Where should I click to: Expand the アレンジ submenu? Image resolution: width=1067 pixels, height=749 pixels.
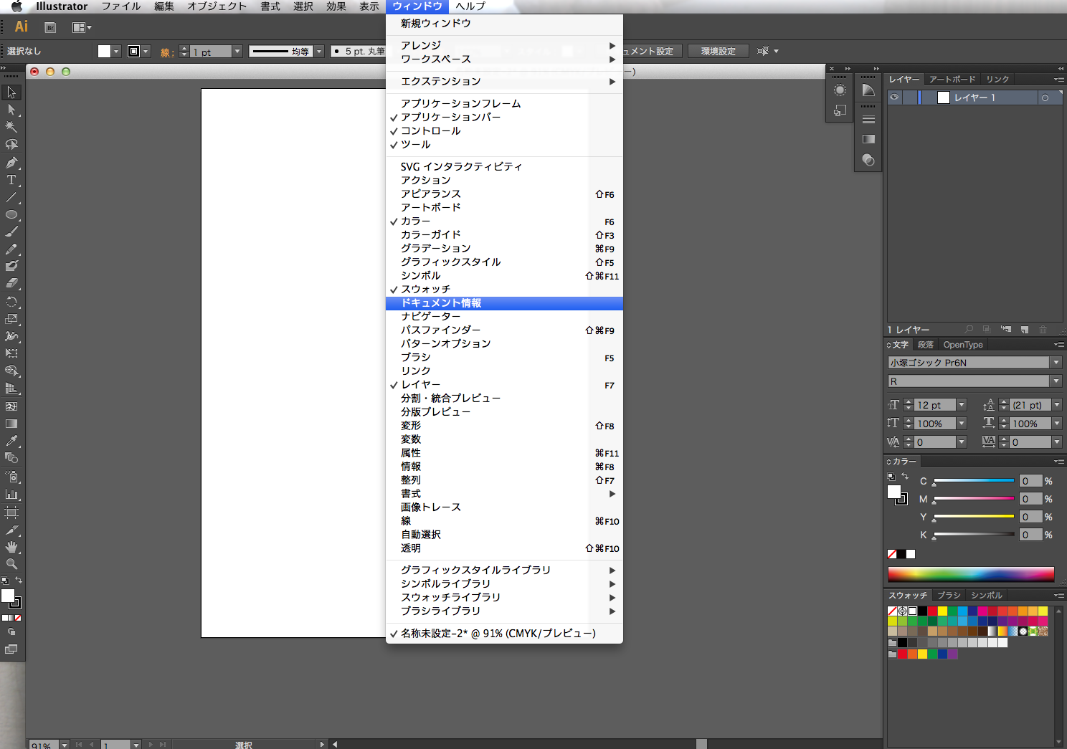[504, 45]
